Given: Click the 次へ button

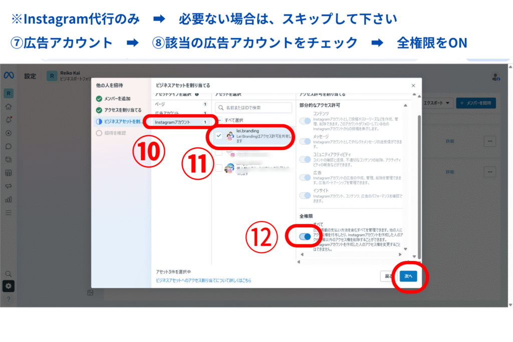Looking at the screenshot, I should coord(408,276).
